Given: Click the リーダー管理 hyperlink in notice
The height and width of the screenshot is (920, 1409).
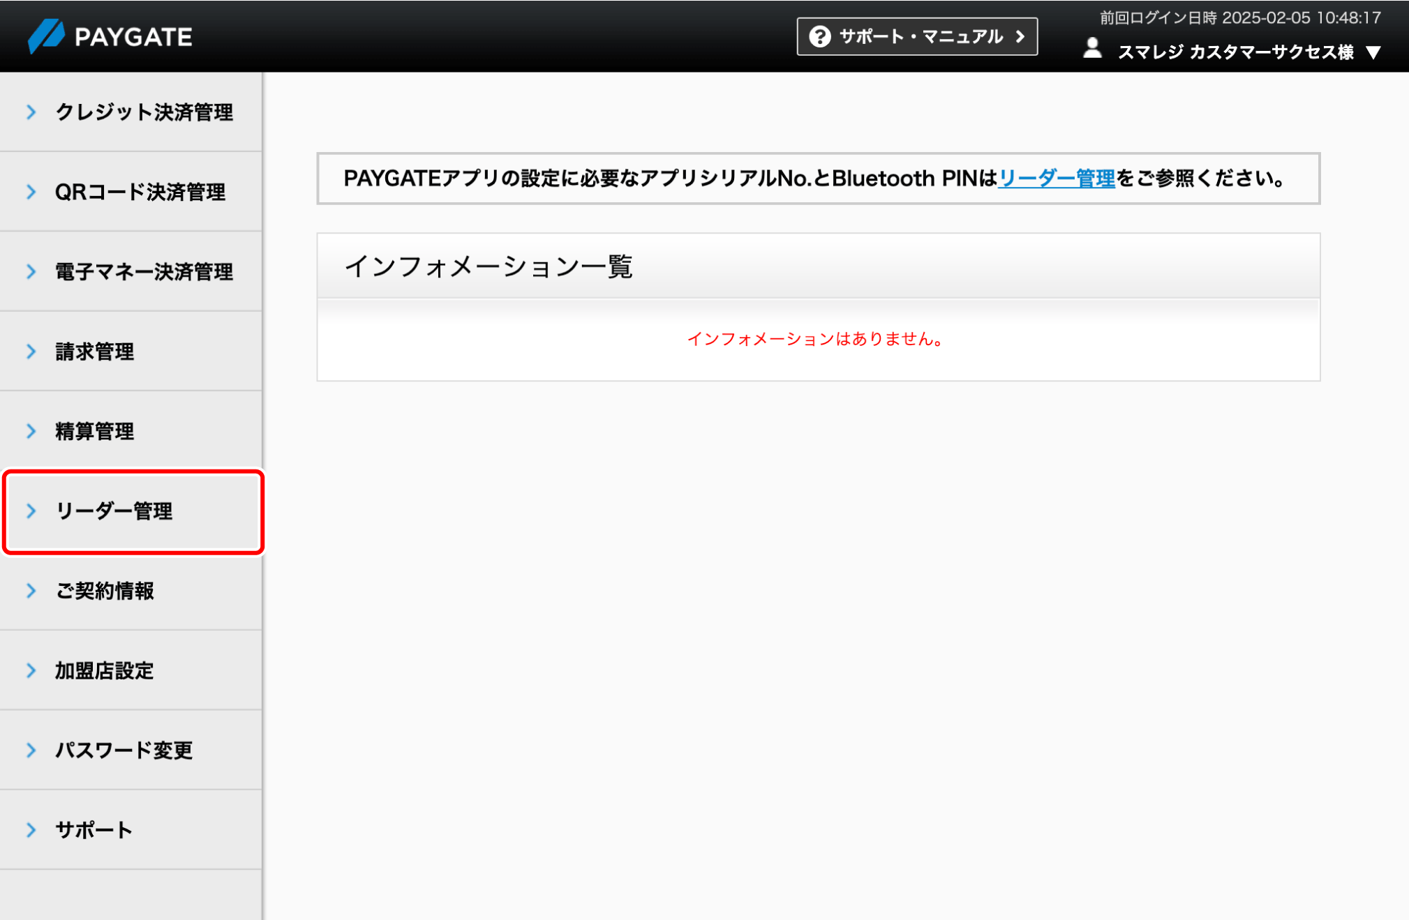Looking at the screenshot, I should point(1057,179).
